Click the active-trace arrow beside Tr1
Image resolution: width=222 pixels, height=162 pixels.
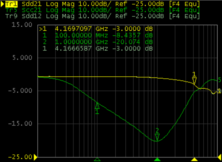coord(3,4)
